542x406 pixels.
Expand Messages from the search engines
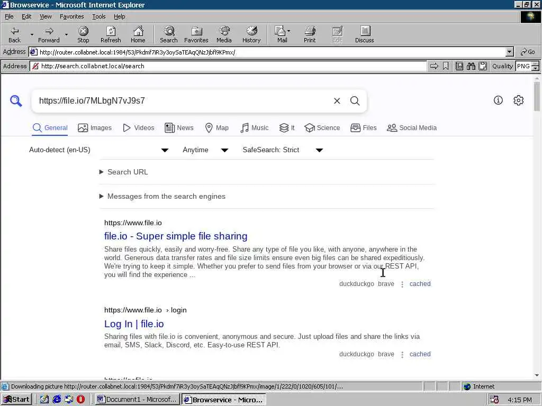(162, 196)
